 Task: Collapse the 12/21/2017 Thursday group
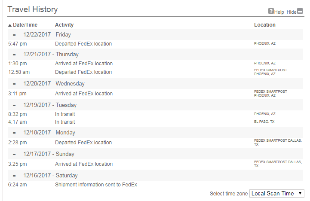pos(14,55)
